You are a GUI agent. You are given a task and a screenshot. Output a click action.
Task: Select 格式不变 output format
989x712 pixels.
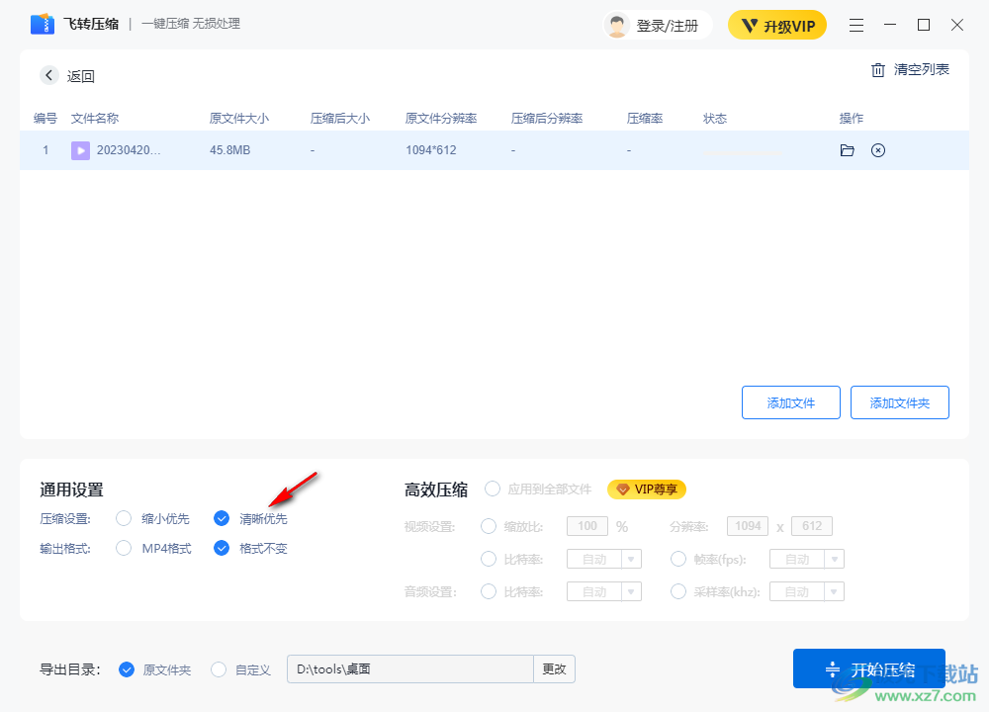coord(222,548)
